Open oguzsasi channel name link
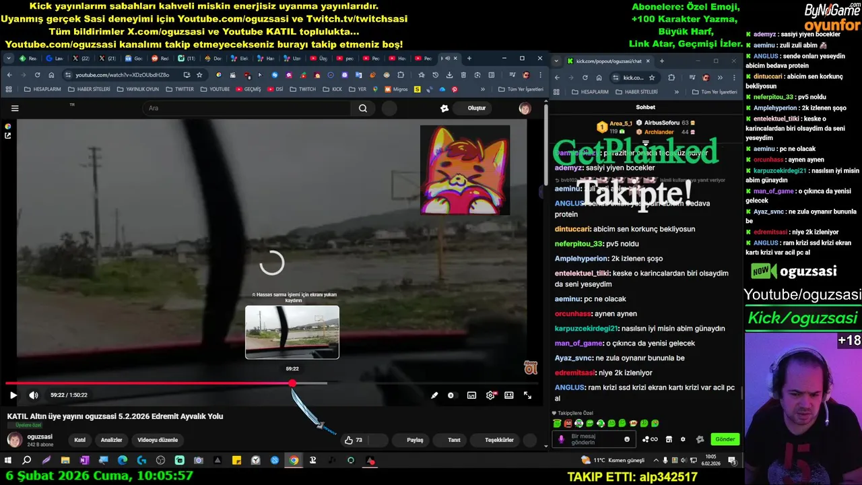862x485 pixels. point(40,437)
